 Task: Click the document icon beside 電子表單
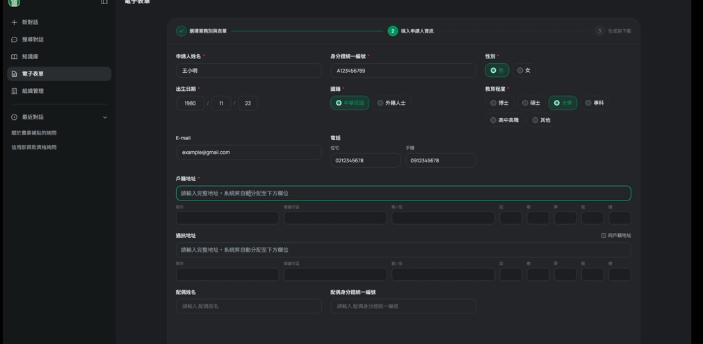coord(15,74)
